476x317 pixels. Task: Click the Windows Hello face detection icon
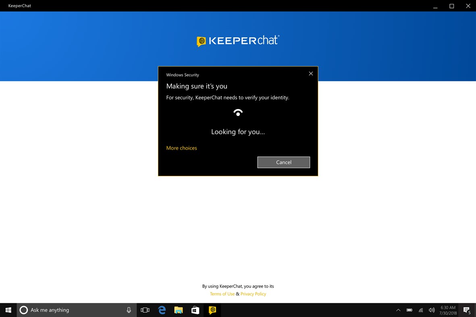(x=238, y=113)
